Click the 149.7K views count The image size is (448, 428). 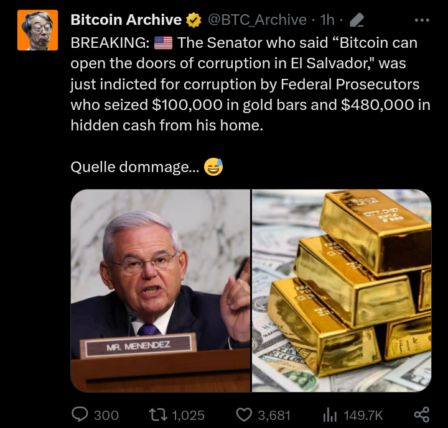coord(363,415)
